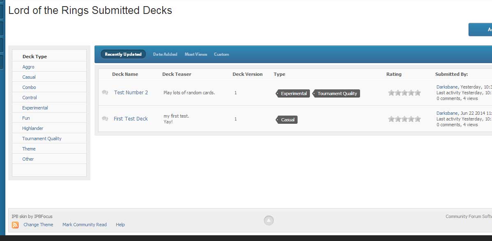Sort decks by Most Views
The width and height of the screenshot is (492, 241).
coord(196,54)
